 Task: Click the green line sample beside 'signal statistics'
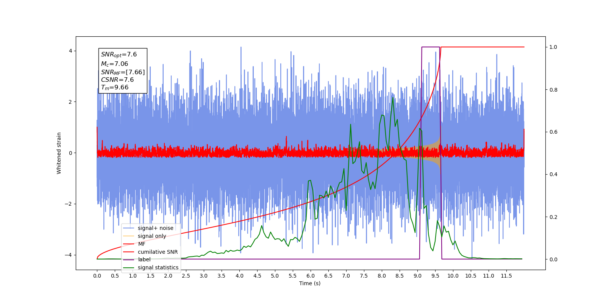pos(129,267)
